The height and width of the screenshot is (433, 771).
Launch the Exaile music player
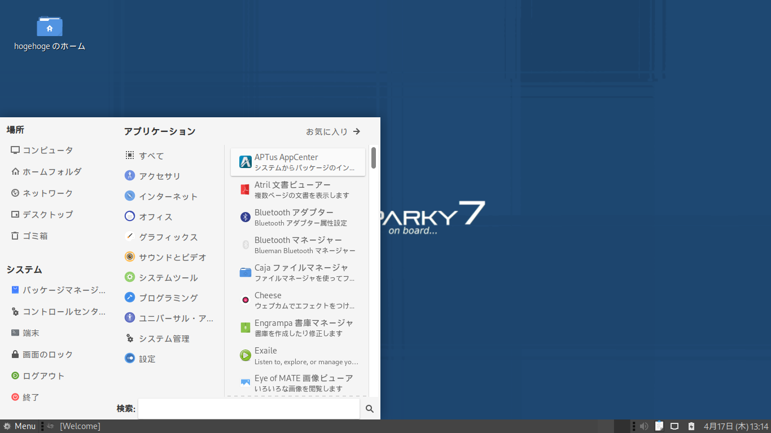click(x=298, y=355)
